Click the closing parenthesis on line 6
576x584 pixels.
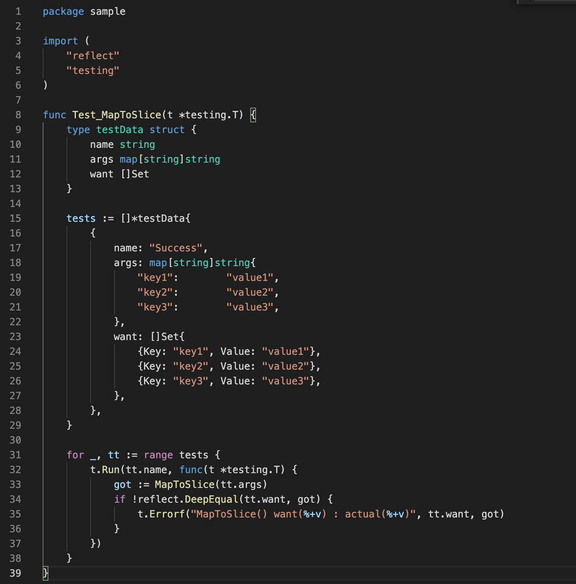pyautogui.click(x=46, y=85)
